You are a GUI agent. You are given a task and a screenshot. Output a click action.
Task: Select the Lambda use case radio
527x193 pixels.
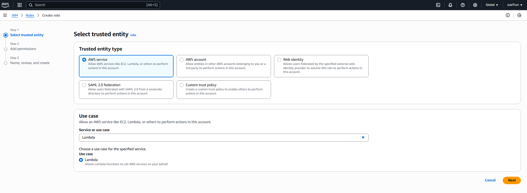tap(81, 160)
